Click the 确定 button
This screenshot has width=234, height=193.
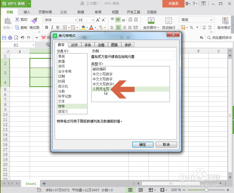click(x=143, y=144)
